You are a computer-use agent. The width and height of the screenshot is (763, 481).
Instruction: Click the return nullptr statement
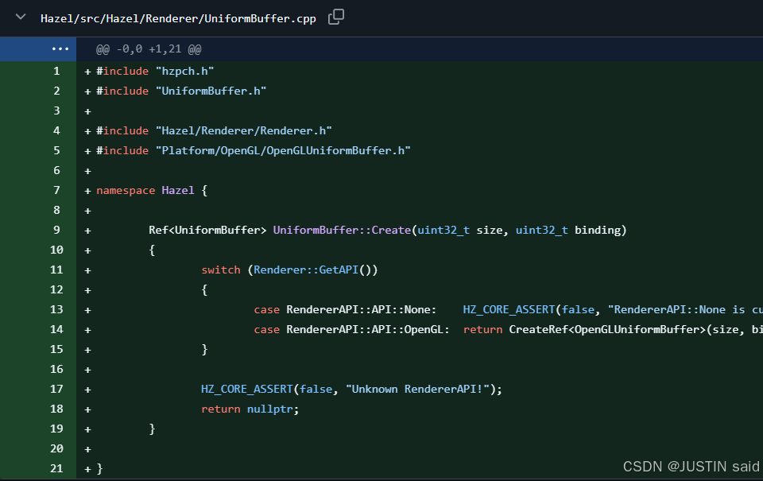[x=250, y=409]
